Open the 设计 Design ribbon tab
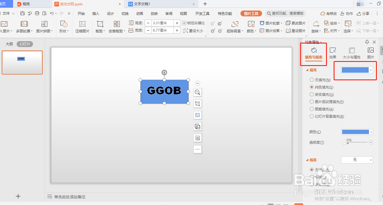 click(x=110, y=13)
